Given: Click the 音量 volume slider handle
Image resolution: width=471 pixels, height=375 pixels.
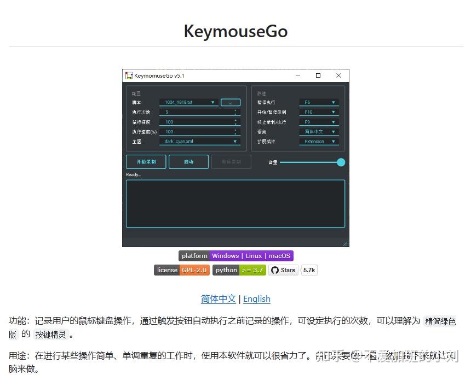Looking at the screenshot, I should click(x=341, y=162).
